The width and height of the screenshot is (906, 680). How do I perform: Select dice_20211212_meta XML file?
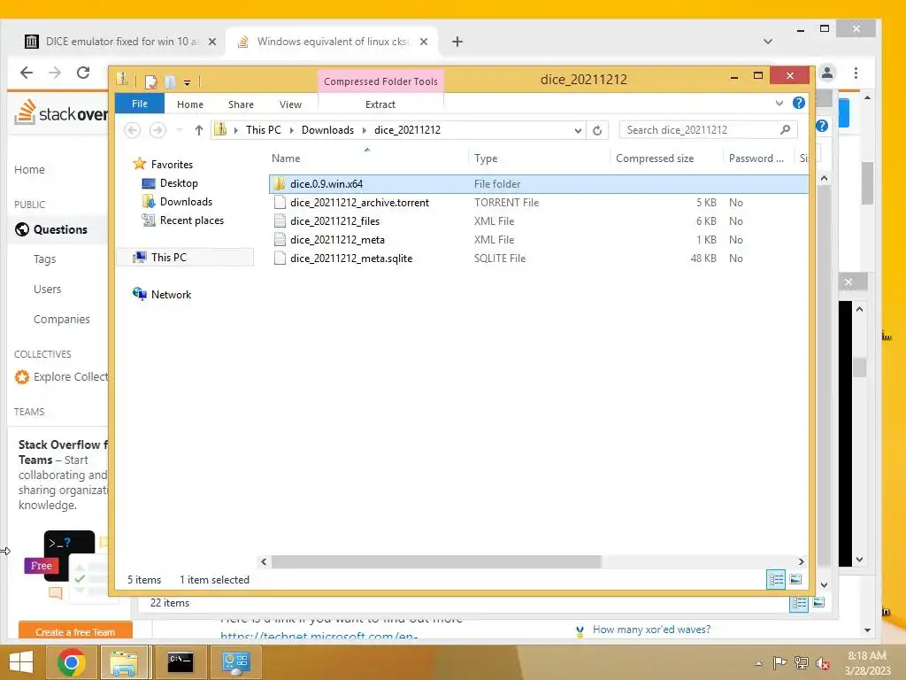[x=337, y=239]
